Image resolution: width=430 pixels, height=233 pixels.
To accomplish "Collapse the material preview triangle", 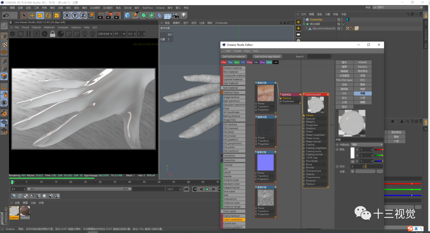I will (337, 111).
